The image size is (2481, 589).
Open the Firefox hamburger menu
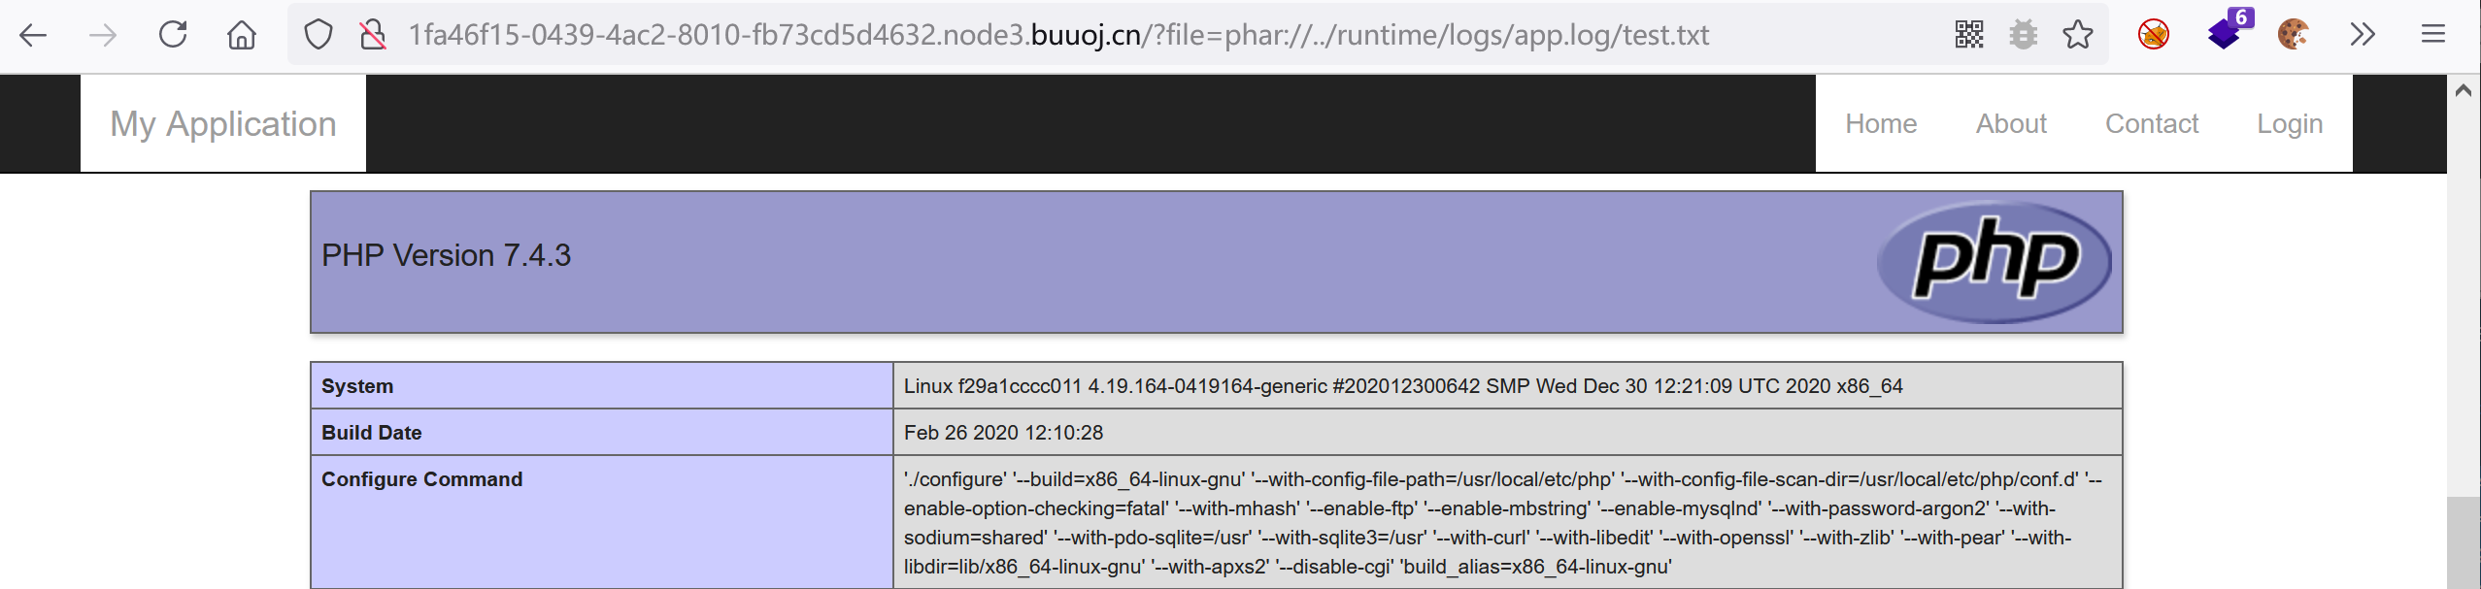pyautogui.click(x=2432, y=35)
